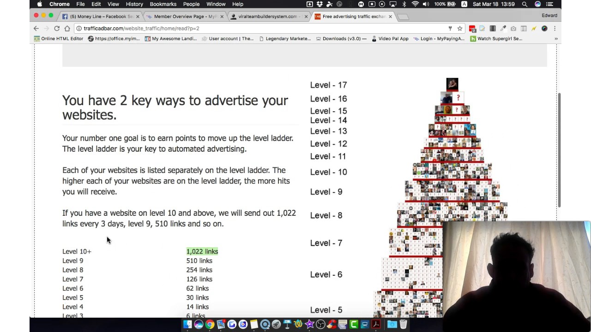The width and height of the screenshot is (591, 332).
Task: Open the Apple menu
Action: pyautogui.click(x=39, y=4)
